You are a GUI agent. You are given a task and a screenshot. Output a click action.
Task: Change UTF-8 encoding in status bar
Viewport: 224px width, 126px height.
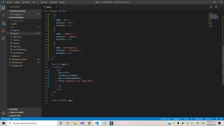click(186, 119)
